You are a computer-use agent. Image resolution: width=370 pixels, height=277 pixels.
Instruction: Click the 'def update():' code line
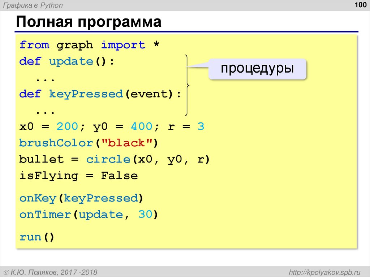[x=67, y=62]
